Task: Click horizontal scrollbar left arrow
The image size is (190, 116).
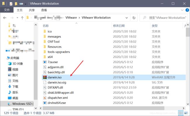Action: 41,108
